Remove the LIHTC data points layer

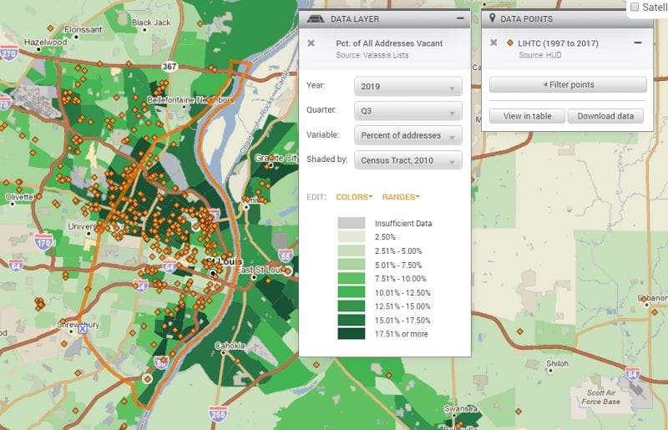pyautogui.click(x=493, y=43)
